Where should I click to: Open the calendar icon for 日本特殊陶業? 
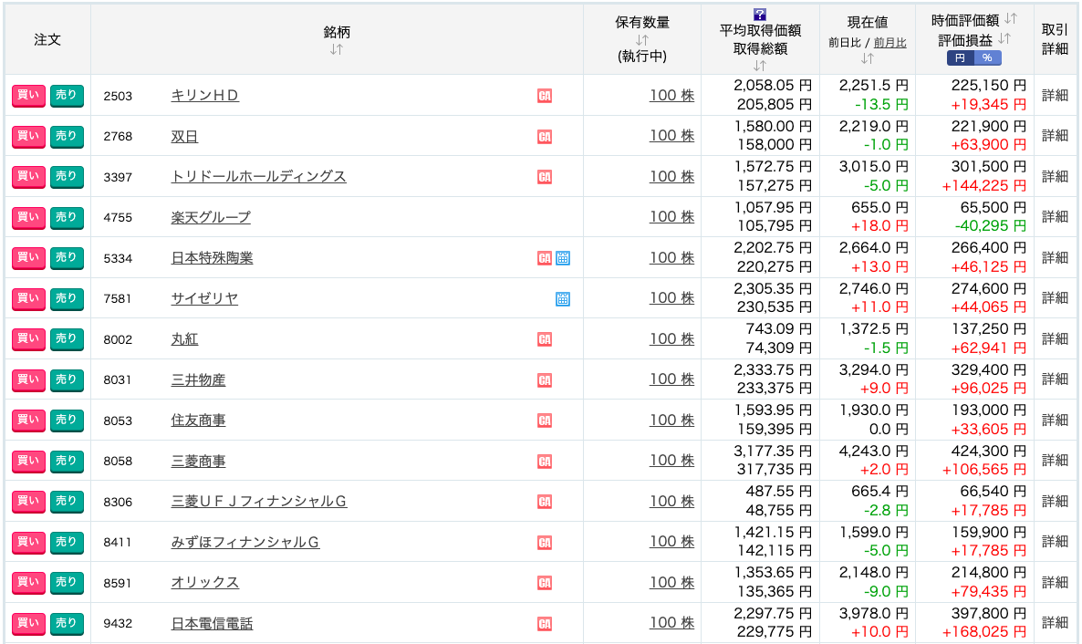[x=563, y=258]
